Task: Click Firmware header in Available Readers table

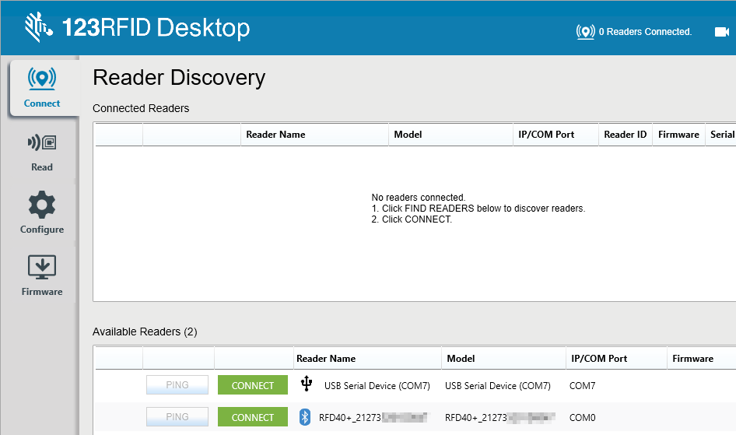Action: pyautogui.click(x=692, y=359)
